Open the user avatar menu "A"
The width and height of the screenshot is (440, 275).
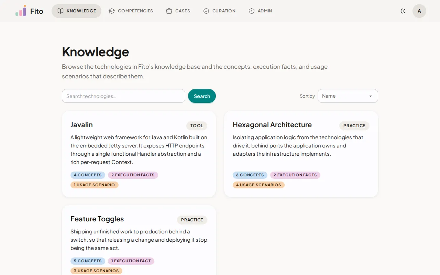pos(419,11)
